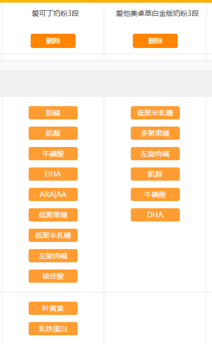
Task: Select 肌醇 tag under 爱可丁
Action: 53,133
